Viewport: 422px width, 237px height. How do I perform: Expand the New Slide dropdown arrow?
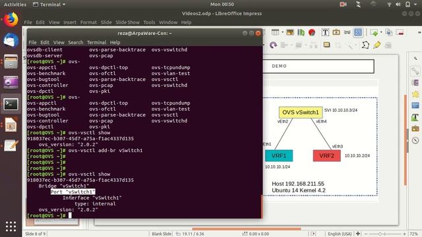(381, 32)
